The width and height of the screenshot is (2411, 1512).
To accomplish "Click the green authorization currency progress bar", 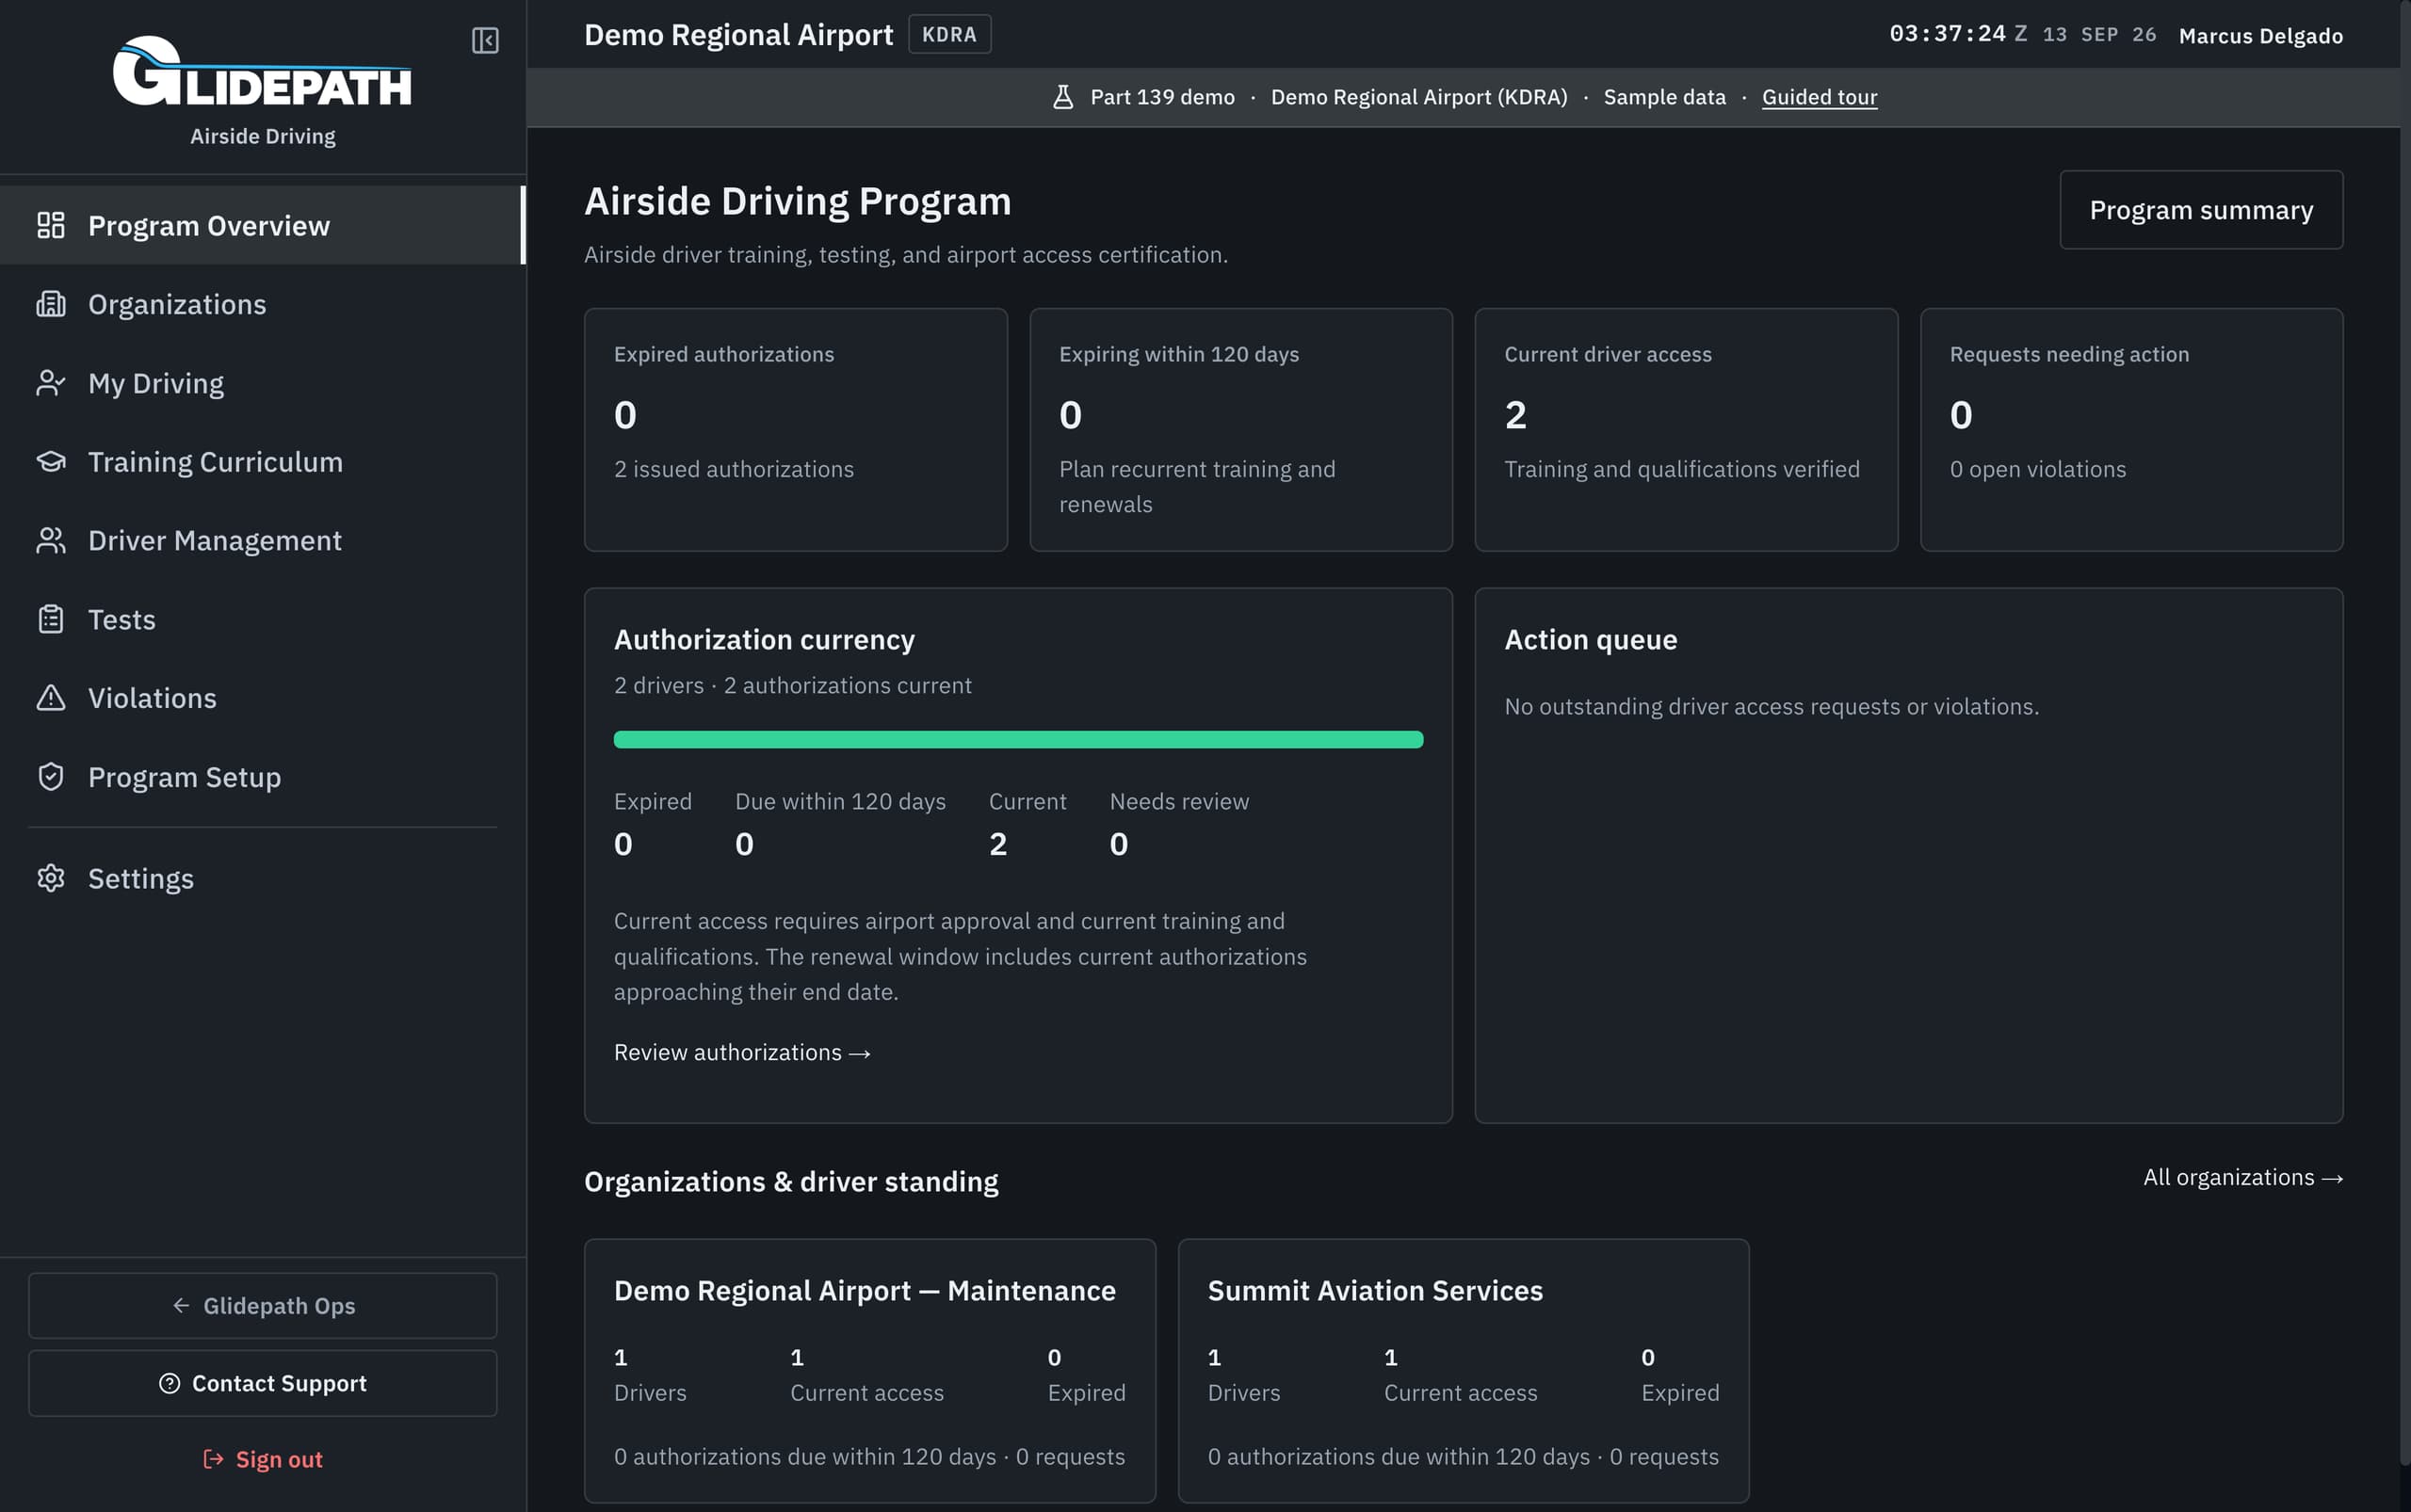I will pos(1018,739).
